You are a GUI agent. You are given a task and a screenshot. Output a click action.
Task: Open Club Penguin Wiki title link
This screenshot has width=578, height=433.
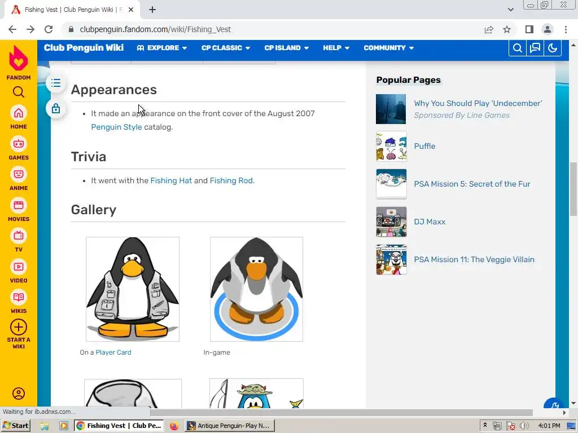84,48
